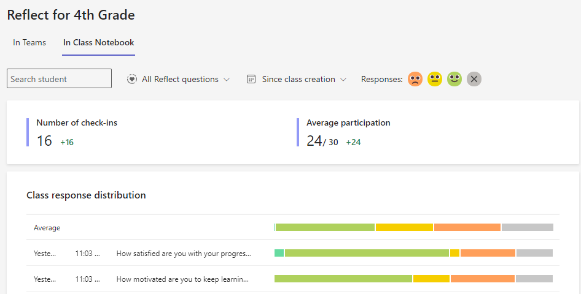Click the orange segment of the satisfied row bar
This screenshot has width=581, height=294.
point(488,253)
